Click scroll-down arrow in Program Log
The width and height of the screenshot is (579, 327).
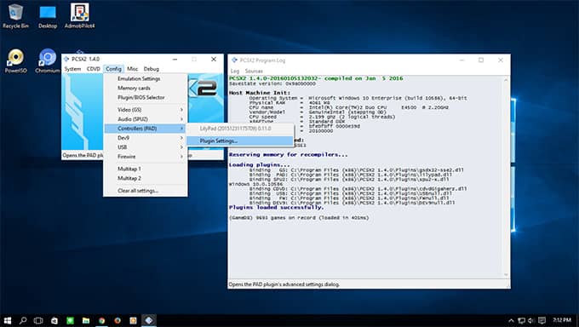(506, 275)
